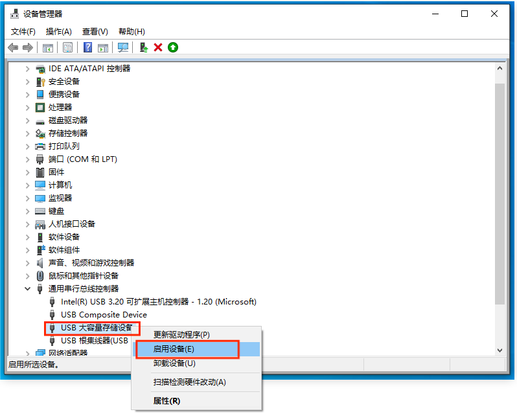Click the 声音、视频和游戏控制器 speaker icon
Screen dimensions: 517x414
(40, 263)
